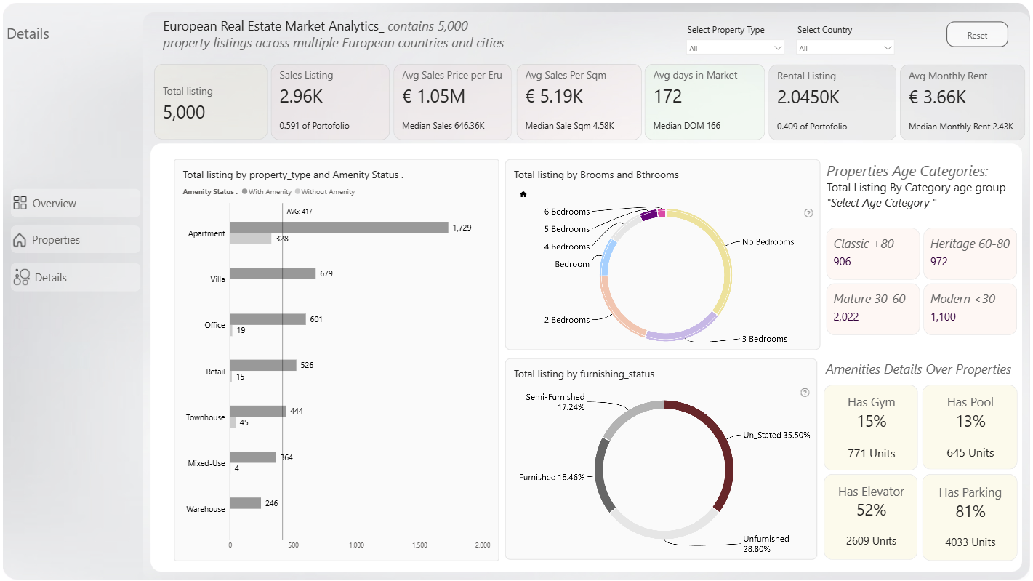Select the Heritage 60-80 age category card
This screenshot has height=581, width=1033.
pyautogui.click(x=970, y=253)
